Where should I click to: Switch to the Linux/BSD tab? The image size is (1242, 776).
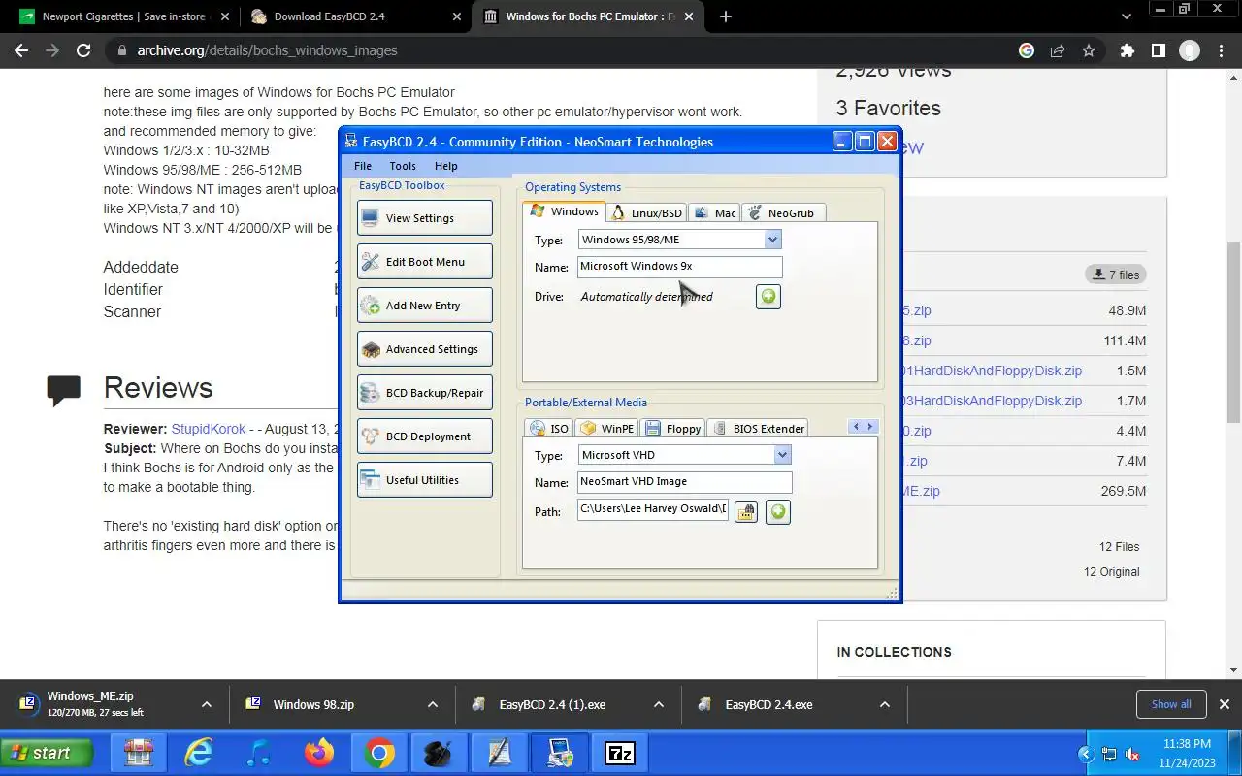[647, 212]
